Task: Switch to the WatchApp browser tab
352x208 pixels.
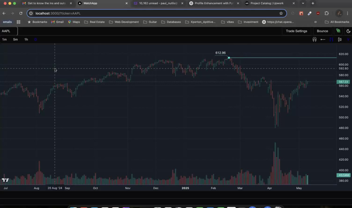Action: pos(102,4)
